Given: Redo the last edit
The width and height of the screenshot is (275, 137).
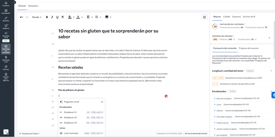Looking at the screenshot, I should [x=27, y=17].
